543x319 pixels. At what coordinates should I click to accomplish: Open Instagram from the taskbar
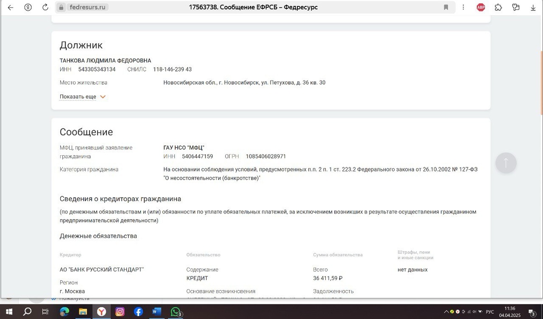click(x=120, y=312)
